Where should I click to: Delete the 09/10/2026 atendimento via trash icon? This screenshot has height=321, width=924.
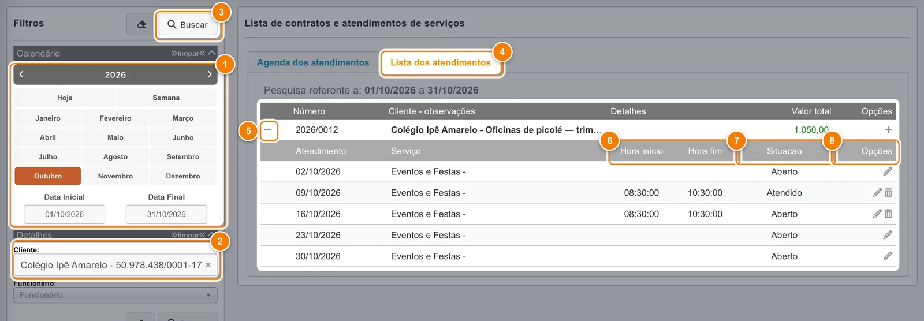(888, 193)
